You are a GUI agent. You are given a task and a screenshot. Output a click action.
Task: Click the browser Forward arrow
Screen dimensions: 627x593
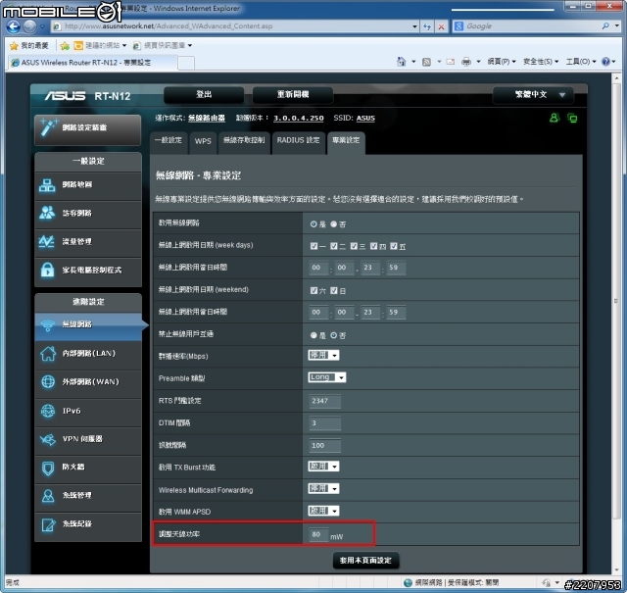click(x=29, y=26)
